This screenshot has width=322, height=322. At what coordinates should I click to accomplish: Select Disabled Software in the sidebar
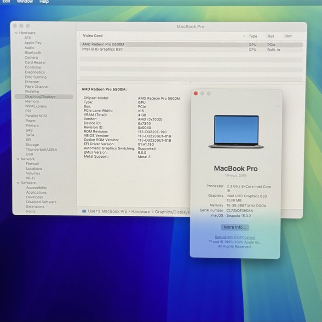tap(41, 202)
